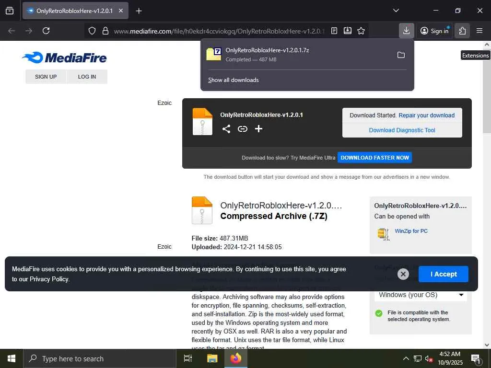This screenshot has width=491, height=368.
Task: Click the WinZip application icon
Action: (384, 234)
